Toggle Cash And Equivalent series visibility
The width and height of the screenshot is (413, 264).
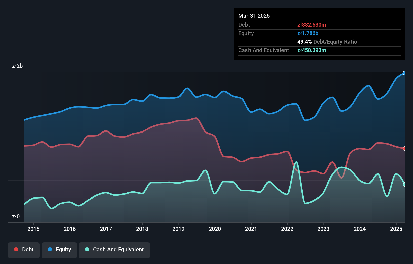[x=114, y=250]
